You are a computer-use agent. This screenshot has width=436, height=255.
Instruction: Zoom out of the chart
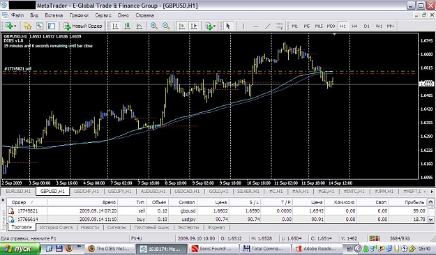click(166, 26)
